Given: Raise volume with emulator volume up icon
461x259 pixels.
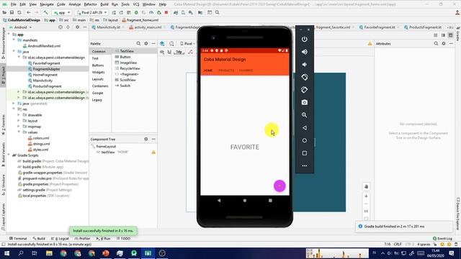Looking at the screenshot, I should [x=304, y=52].
